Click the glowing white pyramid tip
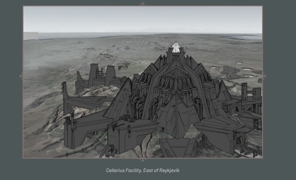296x180 pixels. (176, 47)
